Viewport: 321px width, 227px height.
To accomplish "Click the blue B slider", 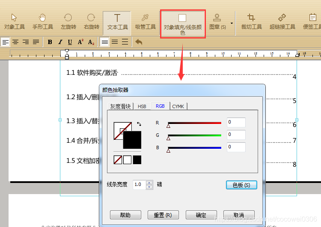I will click(194, 148).
